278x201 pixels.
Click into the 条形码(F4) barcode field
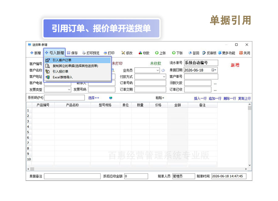pyautogui.click(x=64, y=98)
